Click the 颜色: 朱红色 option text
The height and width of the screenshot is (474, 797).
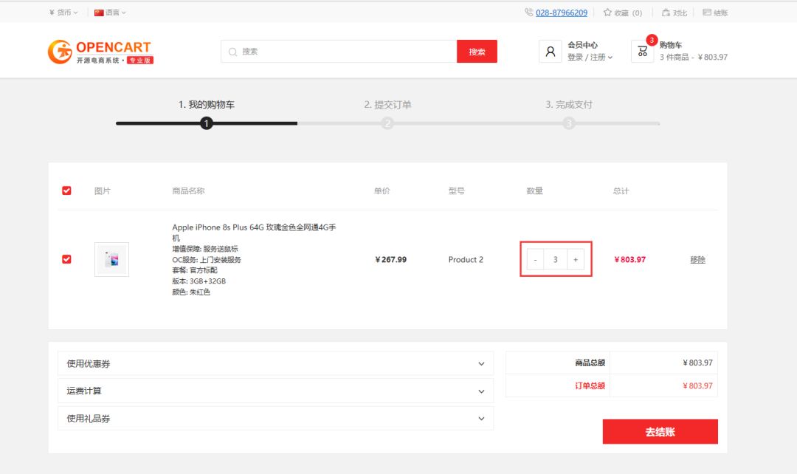pyautogui.click(x=191, y=292)
